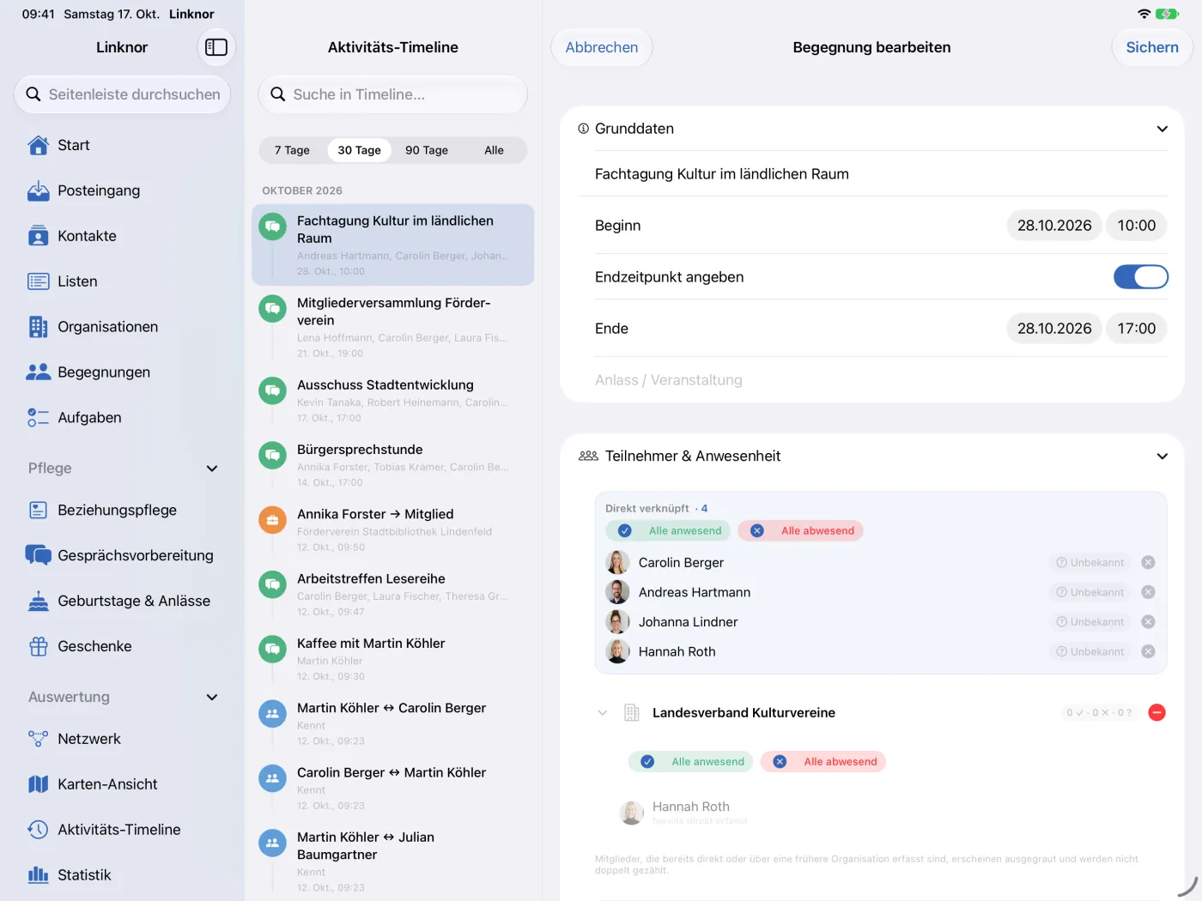Turn off Endzeitpunkt angeben switch
1202x901 pixels.
pyautogui.click(x=1140, y=277)
